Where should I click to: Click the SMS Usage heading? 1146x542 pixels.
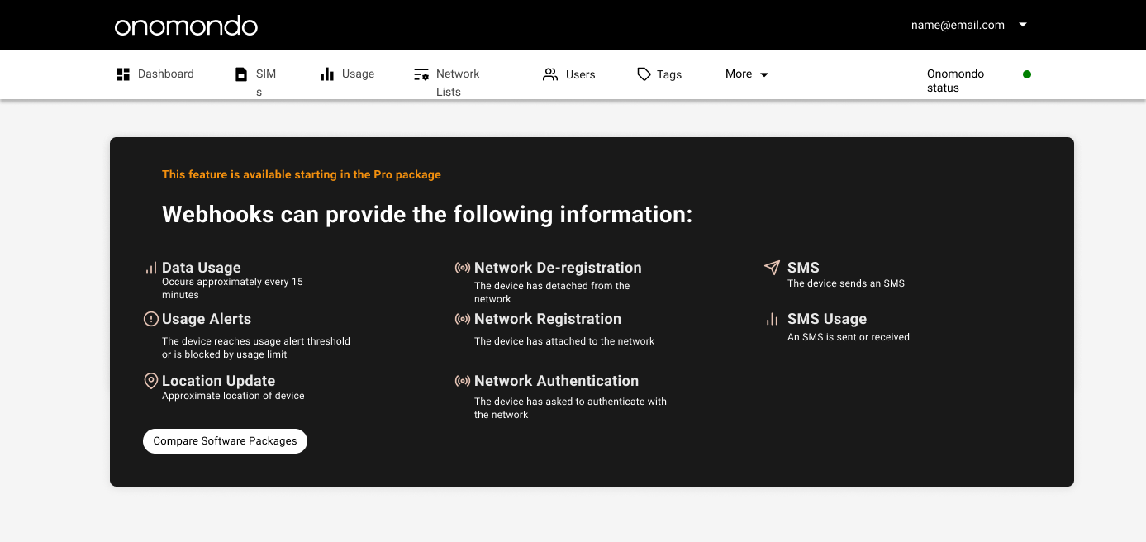click(827, 319)
